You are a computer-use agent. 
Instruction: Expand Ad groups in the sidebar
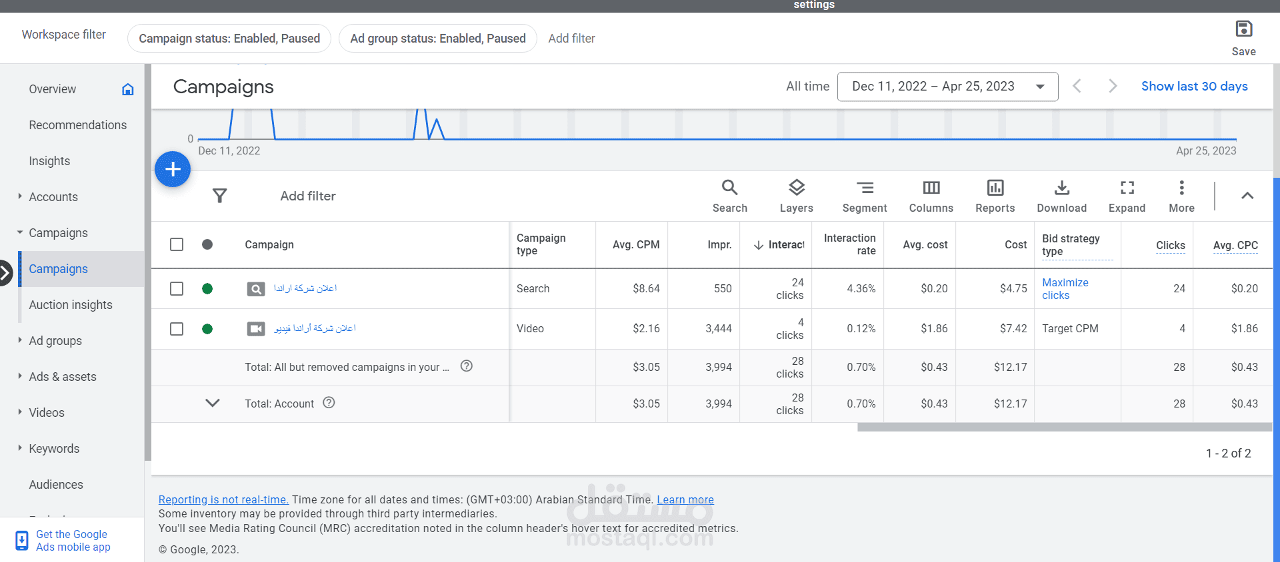pos(20,340)
